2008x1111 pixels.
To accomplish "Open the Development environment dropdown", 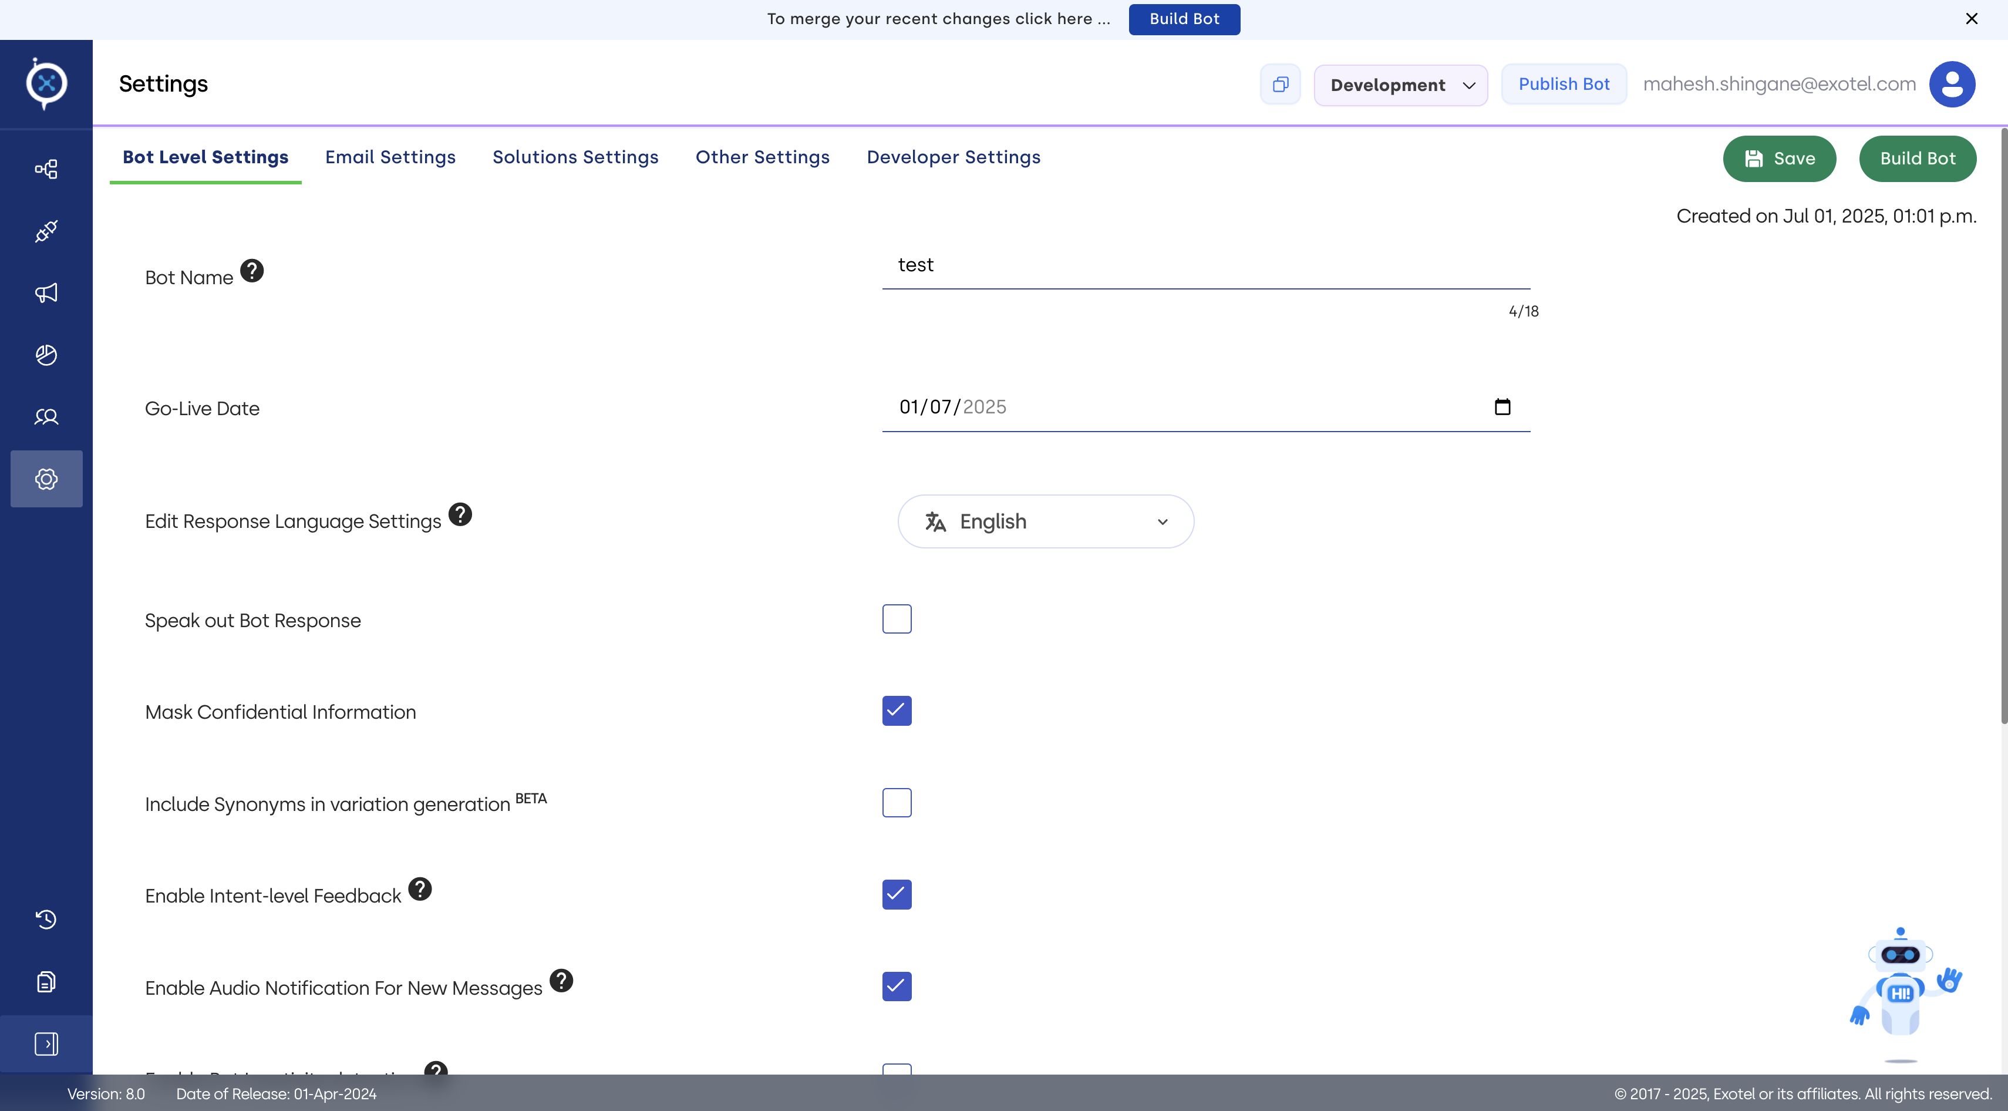I will pyautogui.click(x=1400, y=85).
